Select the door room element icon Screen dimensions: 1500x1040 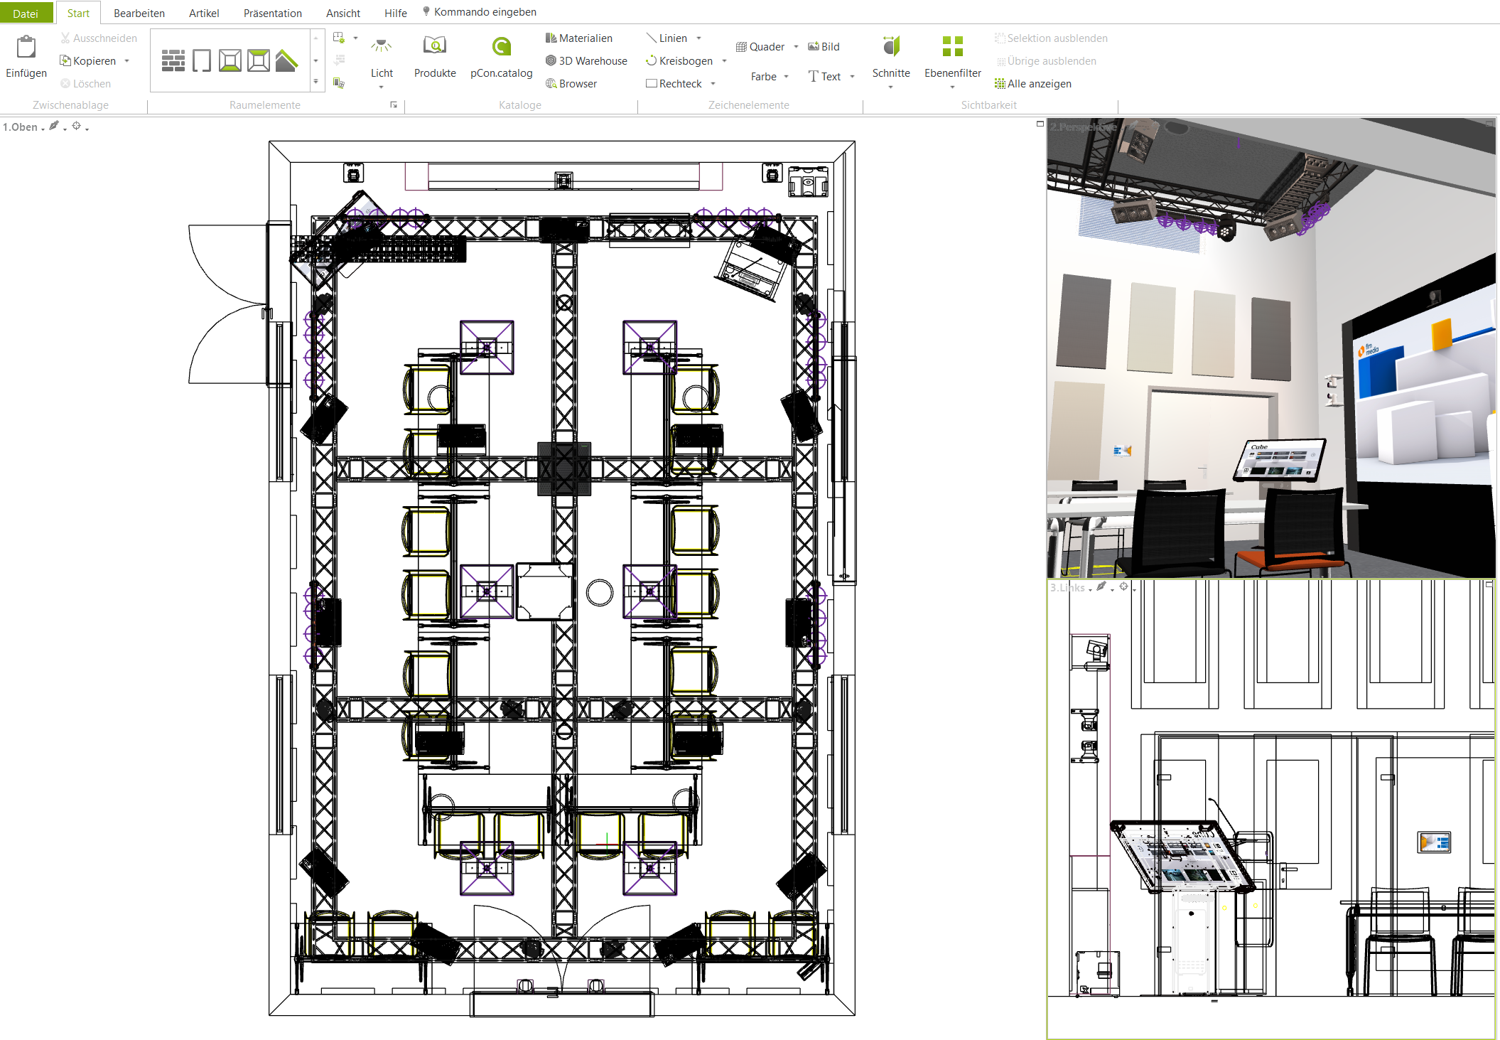pos(202,61)
